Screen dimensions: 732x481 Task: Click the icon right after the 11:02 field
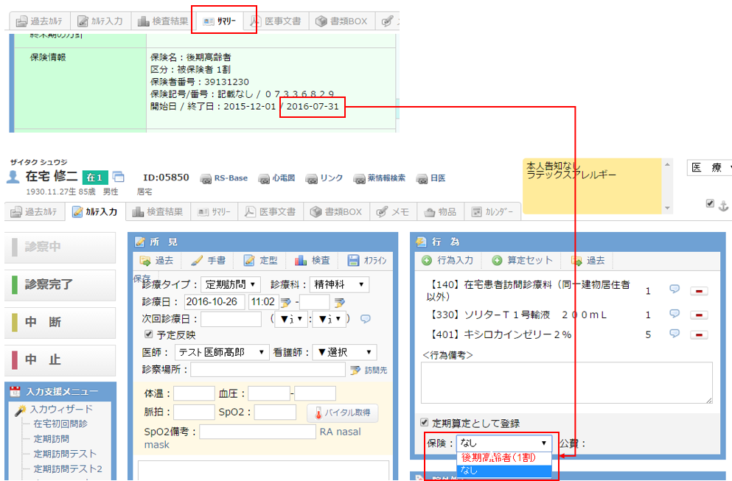285,303
